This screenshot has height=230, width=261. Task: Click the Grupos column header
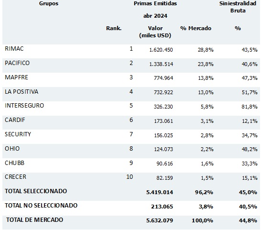click(49, 3)
